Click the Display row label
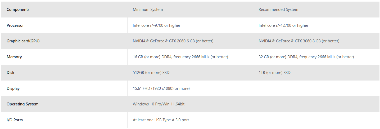380x129 pixels. (13, 88)
